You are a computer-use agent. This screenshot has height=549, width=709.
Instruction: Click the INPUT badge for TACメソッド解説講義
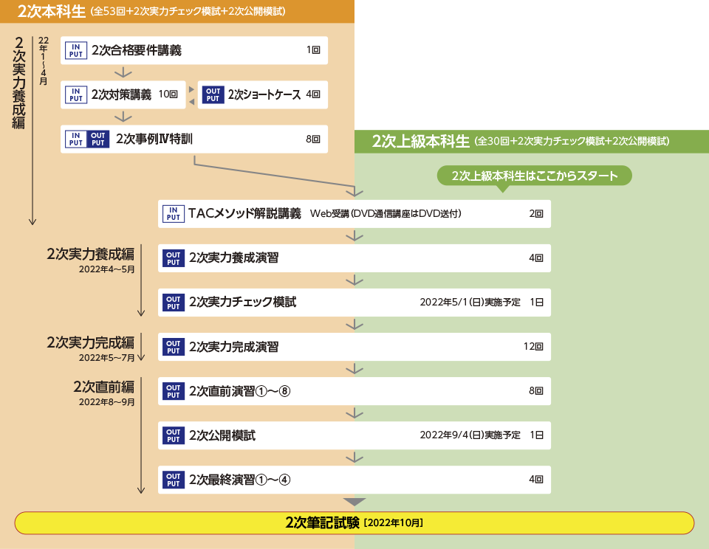coord(173,214)
